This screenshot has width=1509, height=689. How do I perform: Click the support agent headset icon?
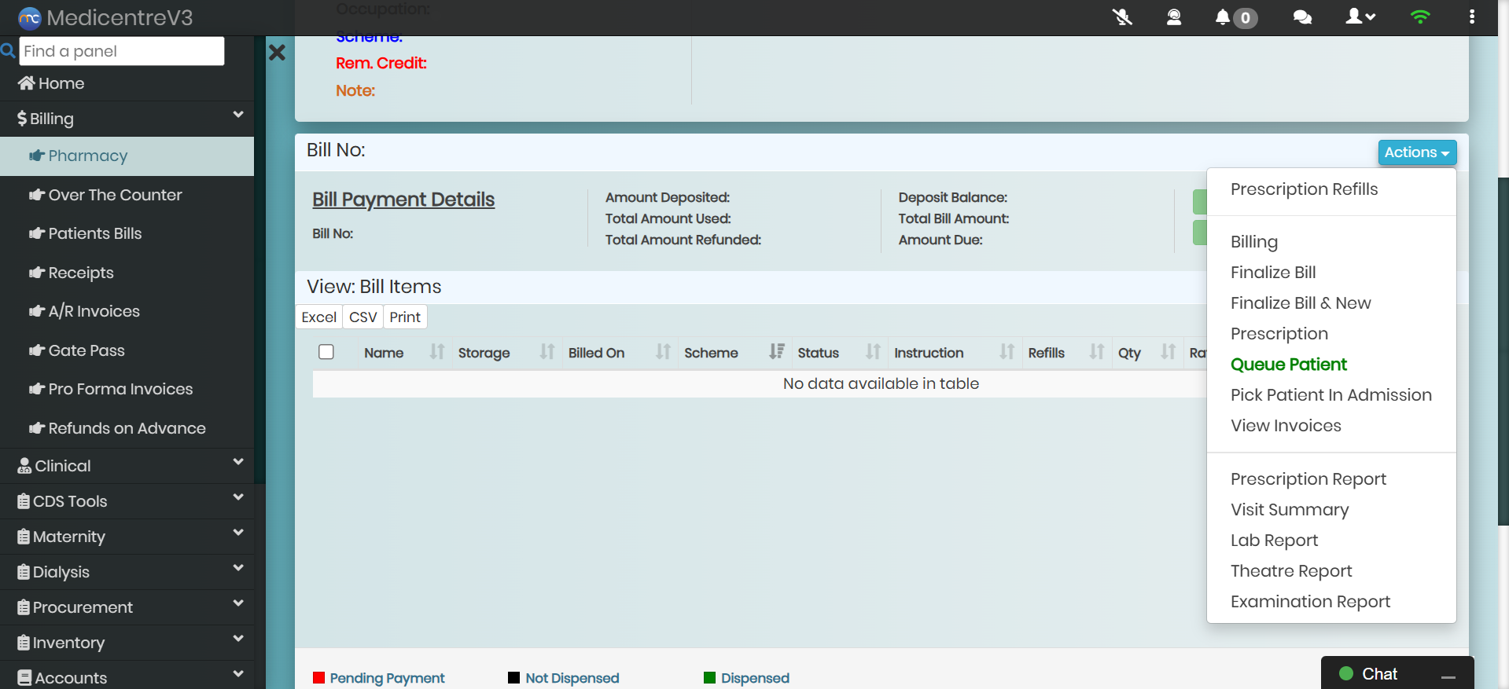click(x=1173, y=17)
